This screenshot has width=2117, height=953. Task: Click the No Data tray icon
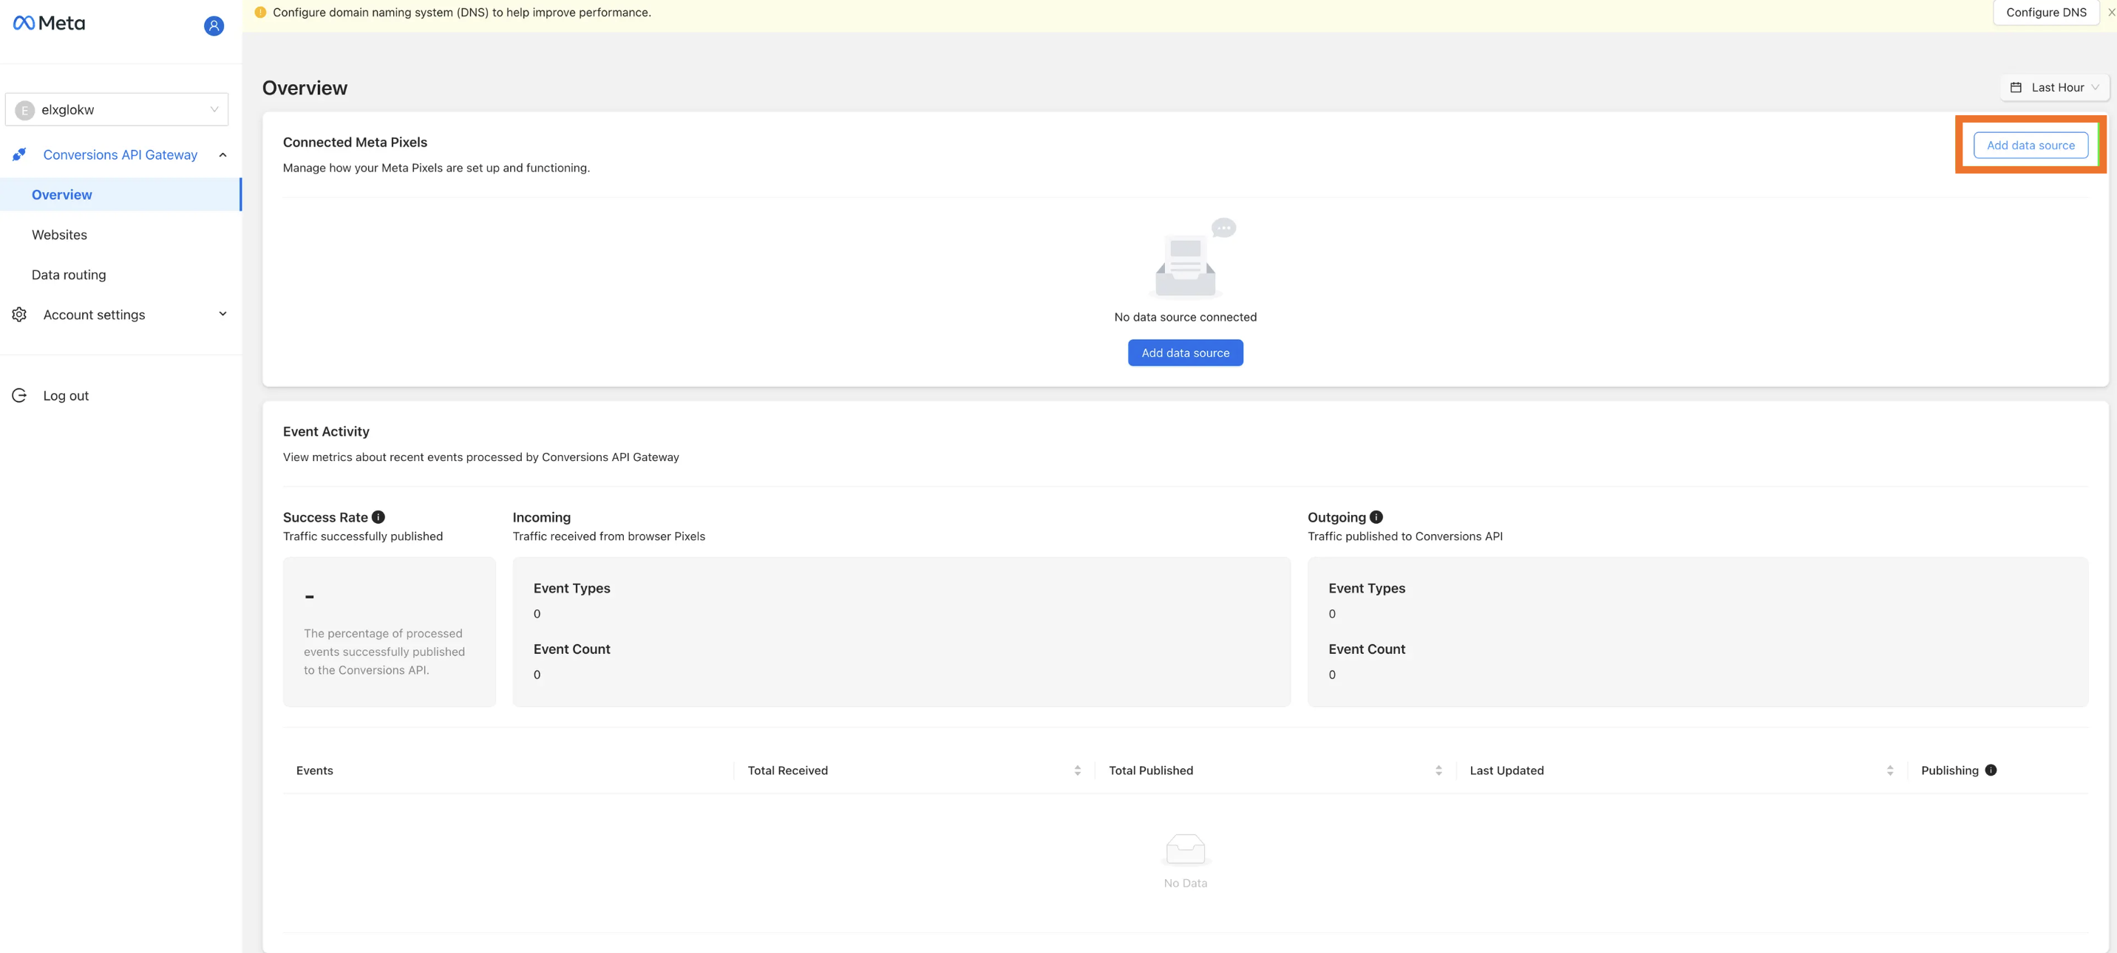pyautogui.click(x=1185, y=849)
